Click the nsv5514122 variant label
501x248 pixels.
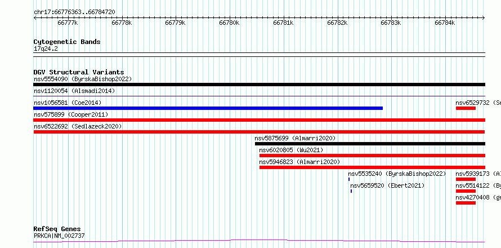[x=478, y=185]
